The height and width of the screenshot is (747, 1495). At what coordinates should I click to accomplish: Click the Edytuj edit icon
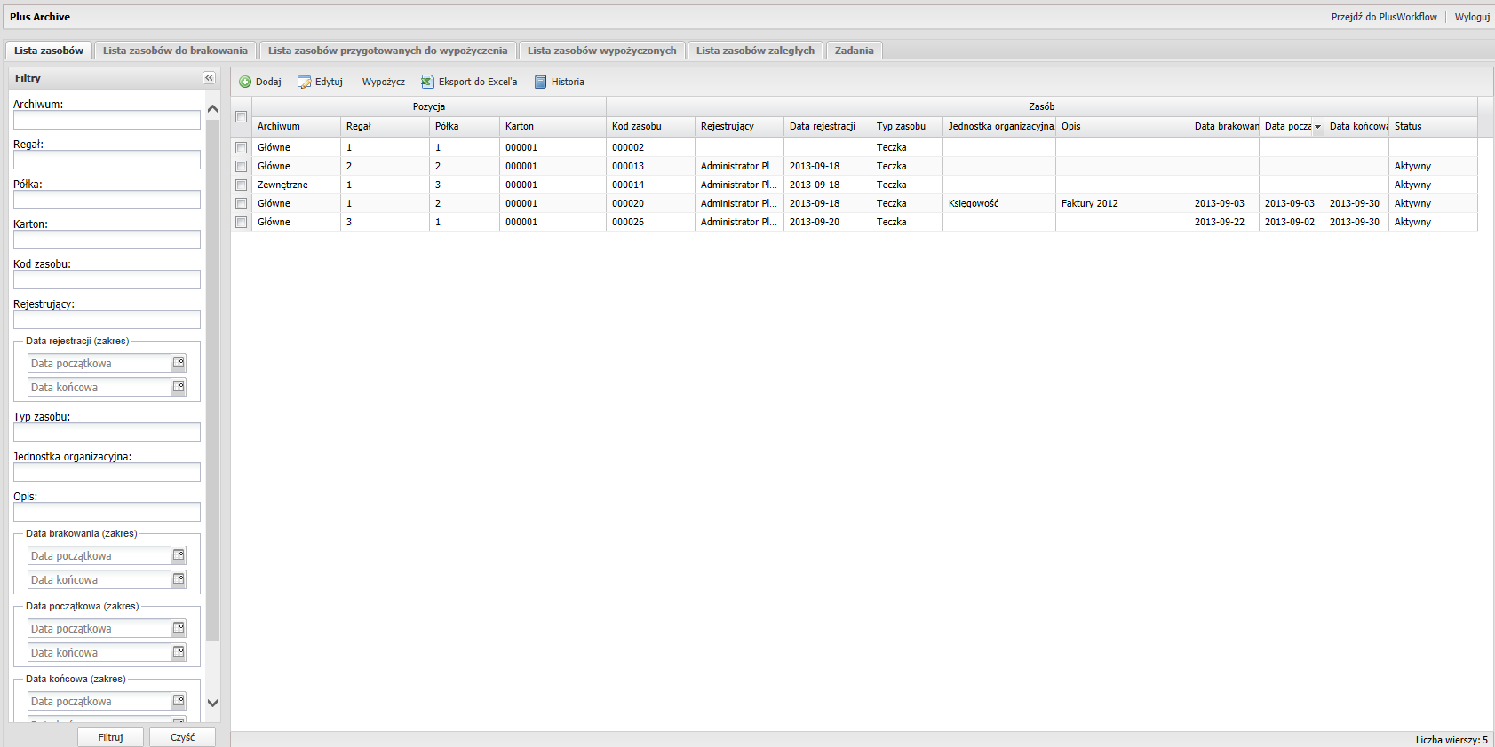point(305,82)
